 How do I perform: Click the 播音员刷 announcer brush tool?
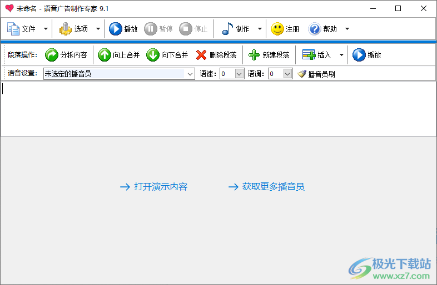coord(316,74)
